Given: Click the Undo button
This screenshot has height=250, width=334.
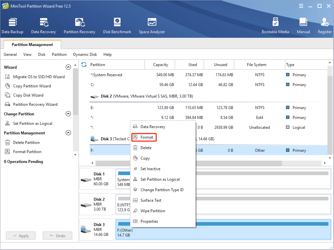Looking at the screenshot, I should tap(57, 236).
